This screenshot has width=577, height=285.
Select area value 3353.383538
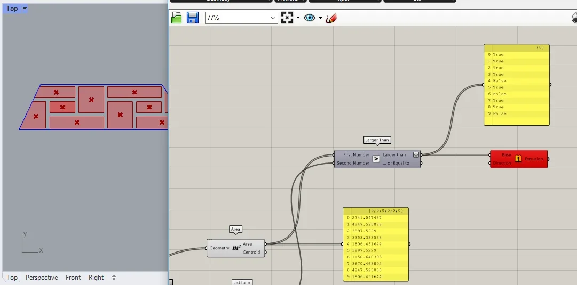pos(367,237)
